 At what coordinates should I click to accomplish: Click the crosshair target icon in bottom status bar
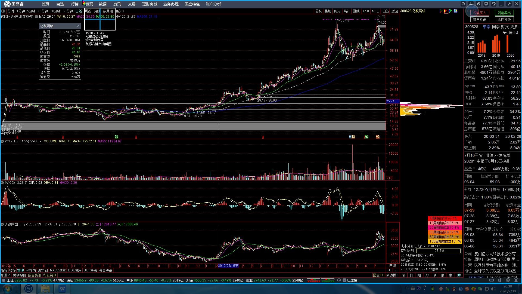point(508,280)
